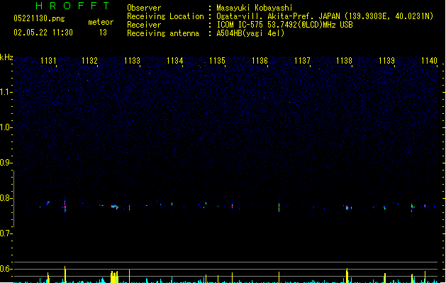This screenshot has height=283, width=446.
Task: Click the kHz axis unit label
Action: 6,57
